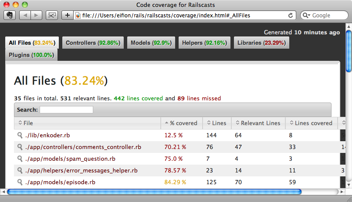The width and height of the screenshot is (352, 202).
Task: Click the magnifier icon beside ./lib/enkoder.rb
Action: pyautogui.click(x=20, y=135)
